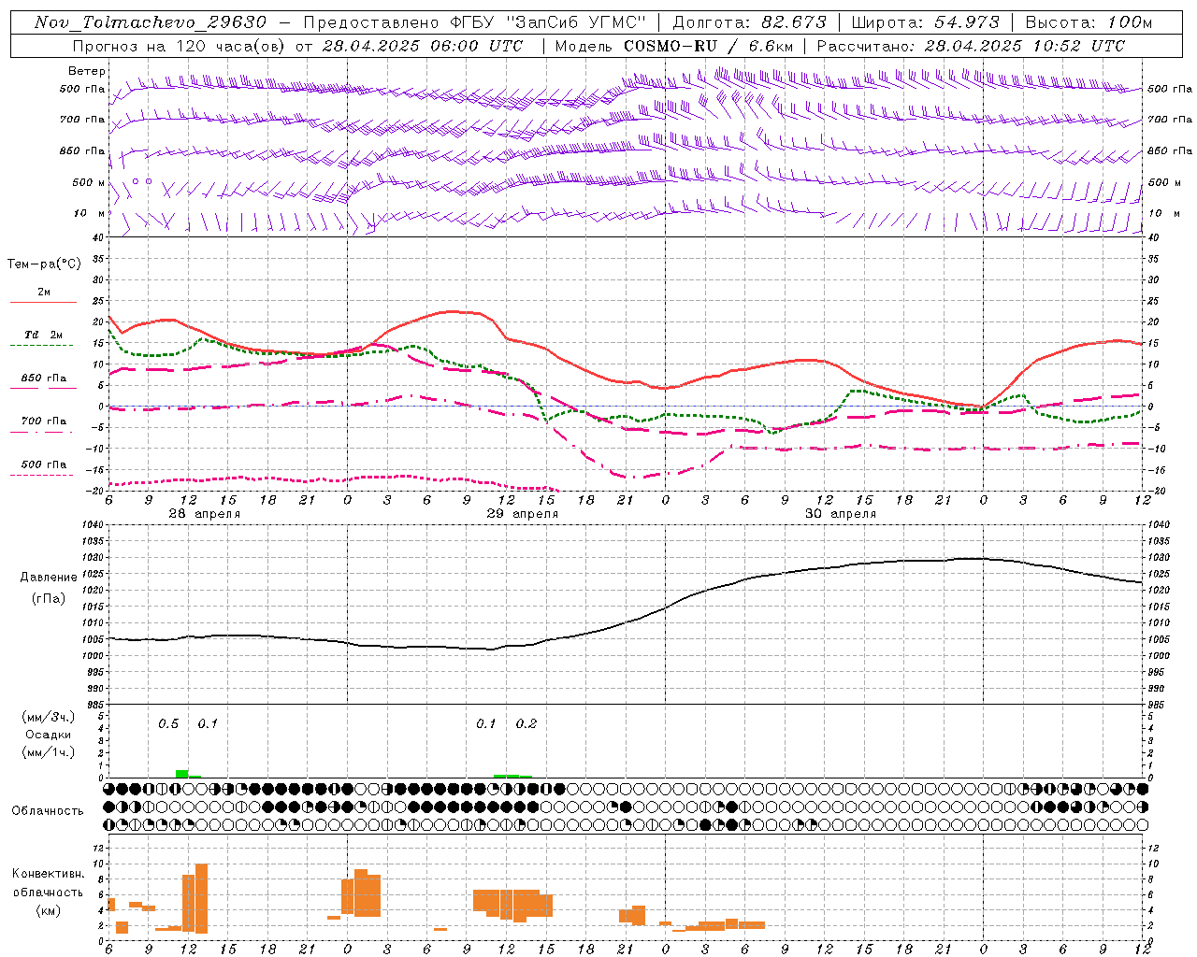Click the 0.5 precipitation amount

(x=168, y=723)
